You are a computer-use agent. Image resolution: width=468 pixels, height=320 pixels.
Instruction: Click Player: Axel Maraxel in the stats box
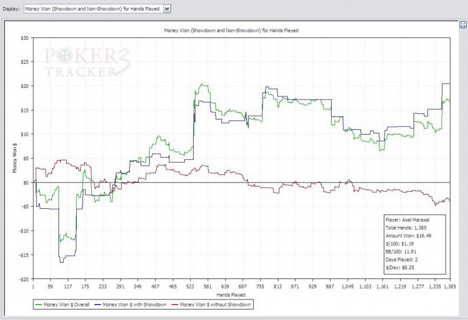(x=407, y=220)
